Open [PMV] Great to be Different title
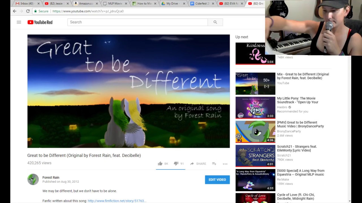Viewport: 362px width, 203px height. click(x=300, y=124)
